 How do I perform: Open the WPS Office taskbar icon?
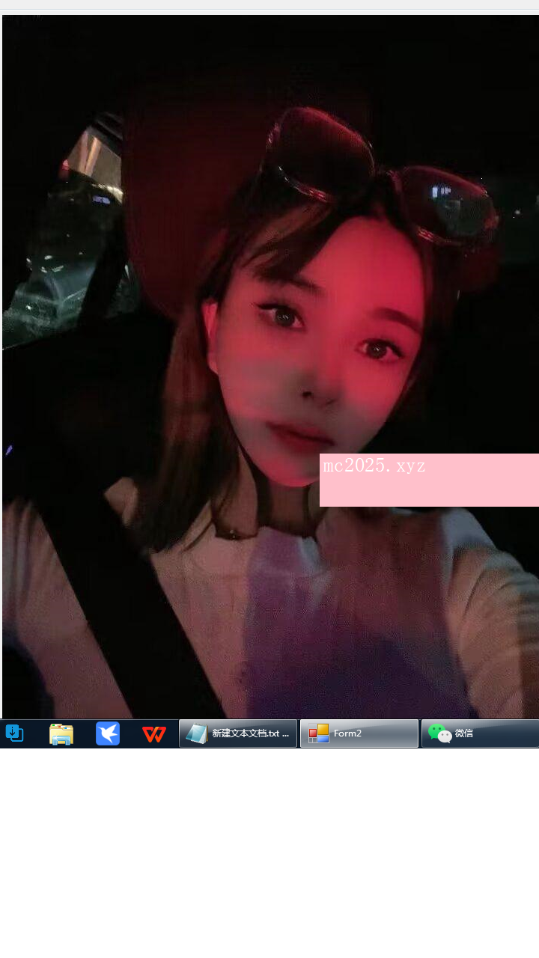point(153,734)
